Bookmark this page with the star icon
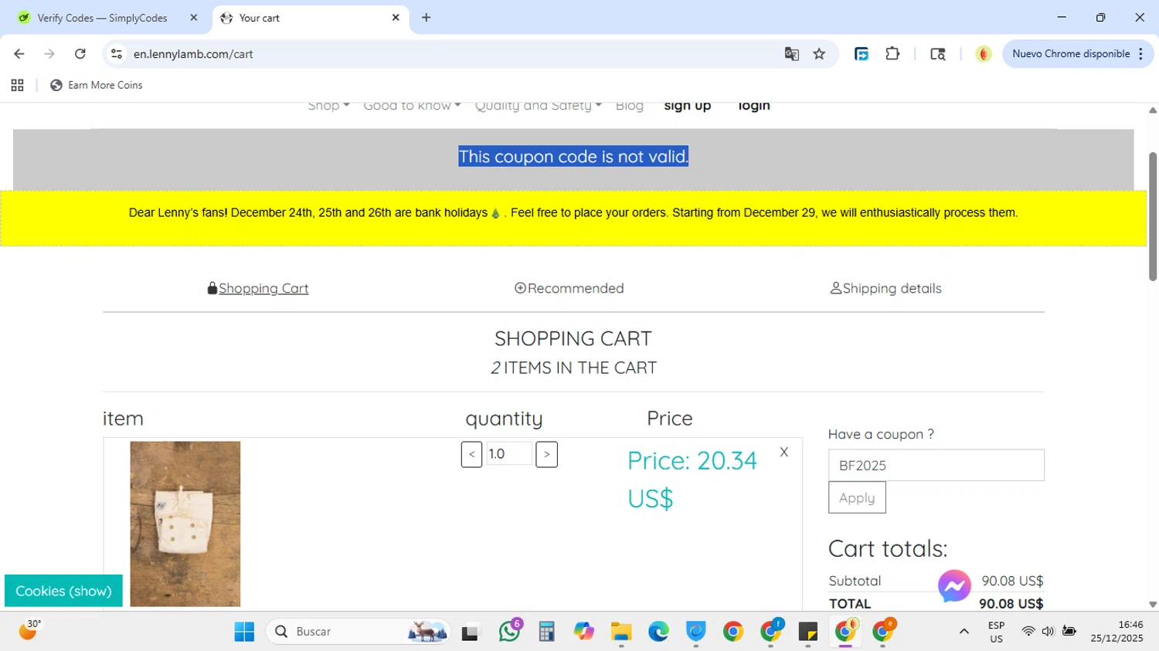This screenshot has width=1159, height=651. click(819, 54)
